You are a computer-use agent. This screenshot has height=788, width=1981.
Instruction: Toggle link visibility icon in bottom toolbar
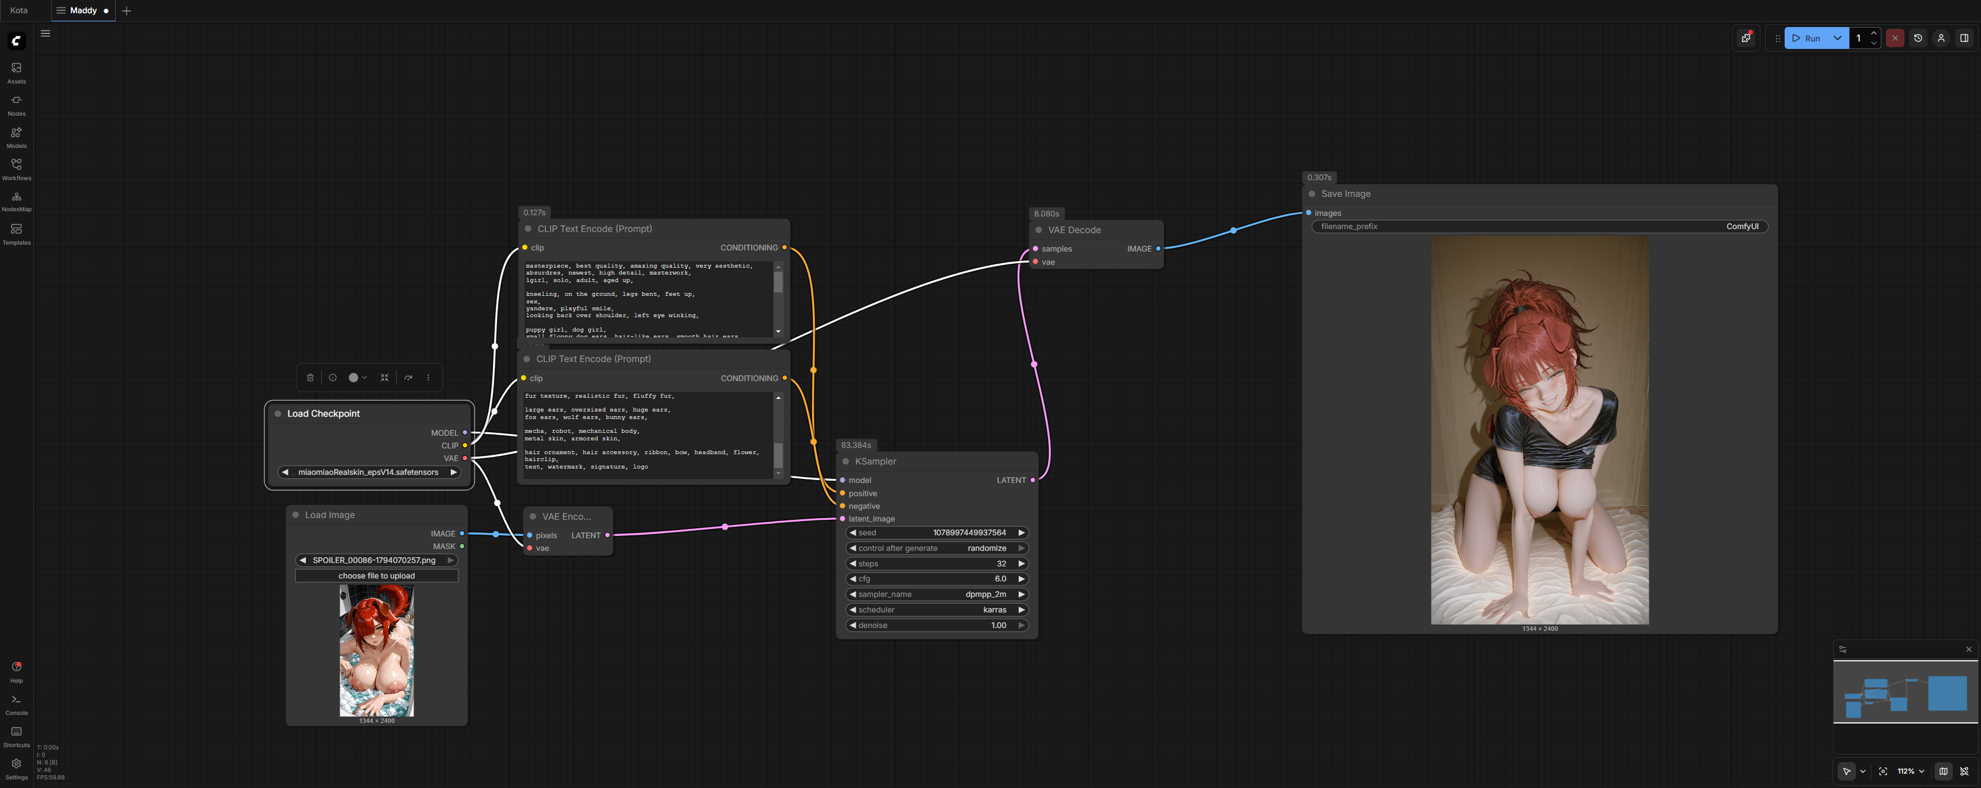coord(1965,771)
